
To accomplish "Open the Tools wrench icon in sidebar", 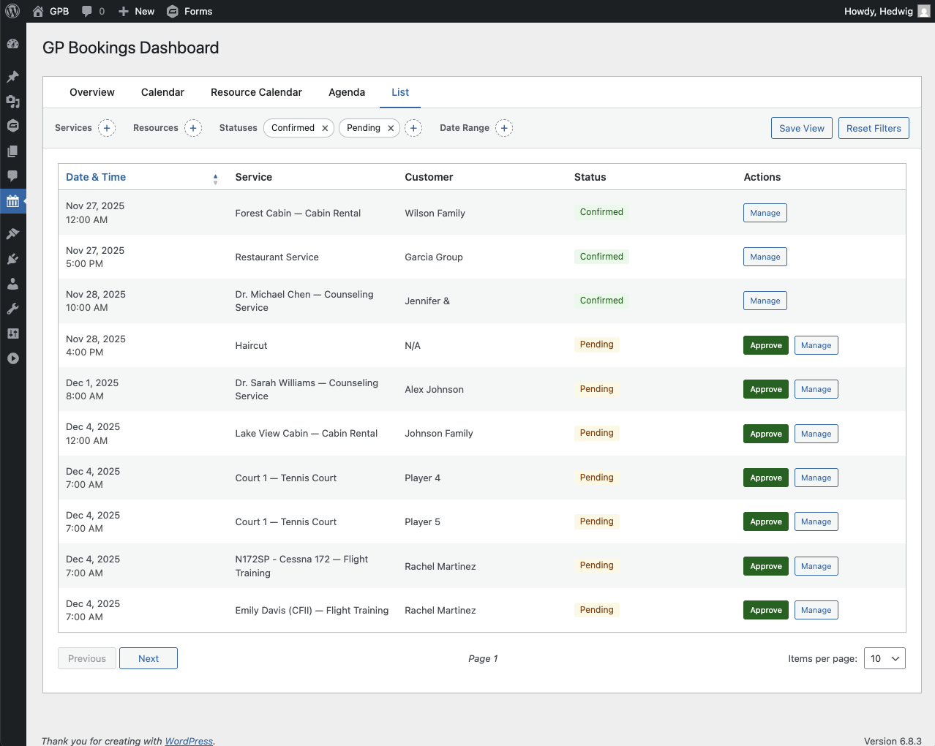I will click(12, 309).
